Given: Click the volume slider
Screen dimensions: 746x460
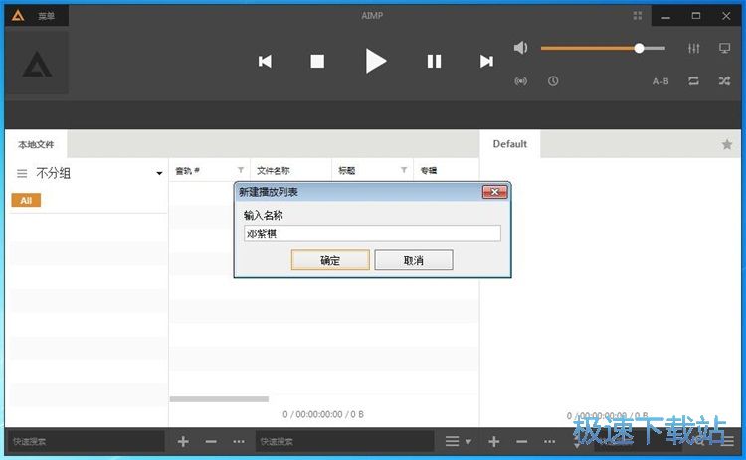Looking at the screenshot, I should click(602, 48).
